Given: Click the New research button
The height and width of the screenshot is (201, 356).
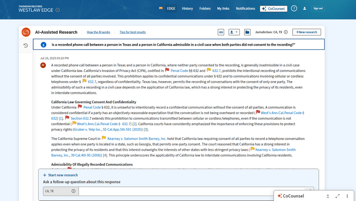Looking at the screenshot, I should (x=306, y=32).
